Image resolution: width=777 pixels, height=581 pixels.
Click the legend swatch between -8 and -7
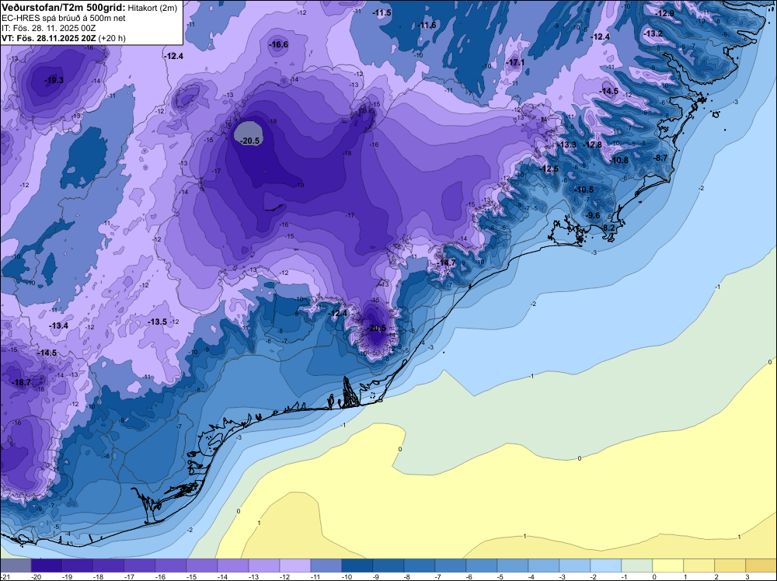pos(420,565)
